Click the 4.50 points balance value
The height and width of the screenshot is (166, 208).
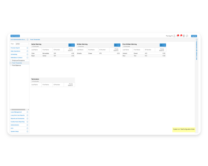pos(73,56)
